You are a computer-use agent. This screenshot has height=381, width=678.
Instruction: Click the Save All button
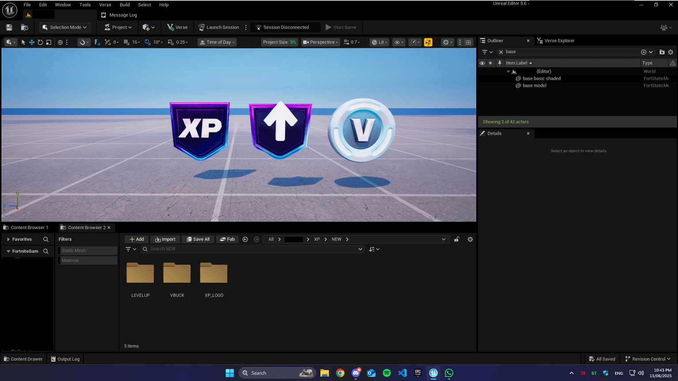[198, 239]
